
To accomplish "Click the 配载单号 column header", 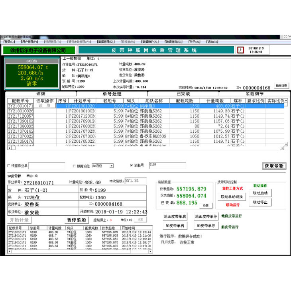I will (20, 101).
